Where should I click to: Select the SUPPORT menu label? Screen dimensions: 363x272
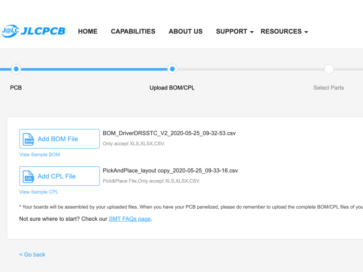231,31
